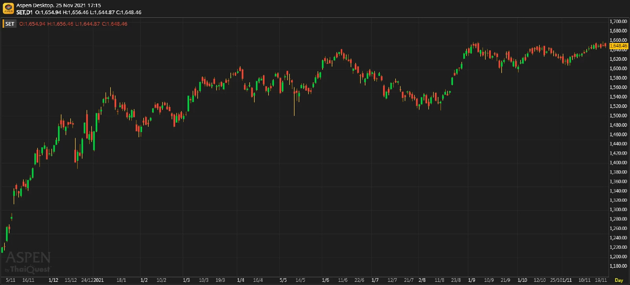Screen dimensions: 630x285
Task: Click the '2/8' date axis label
Action: (x=422, y=280)
